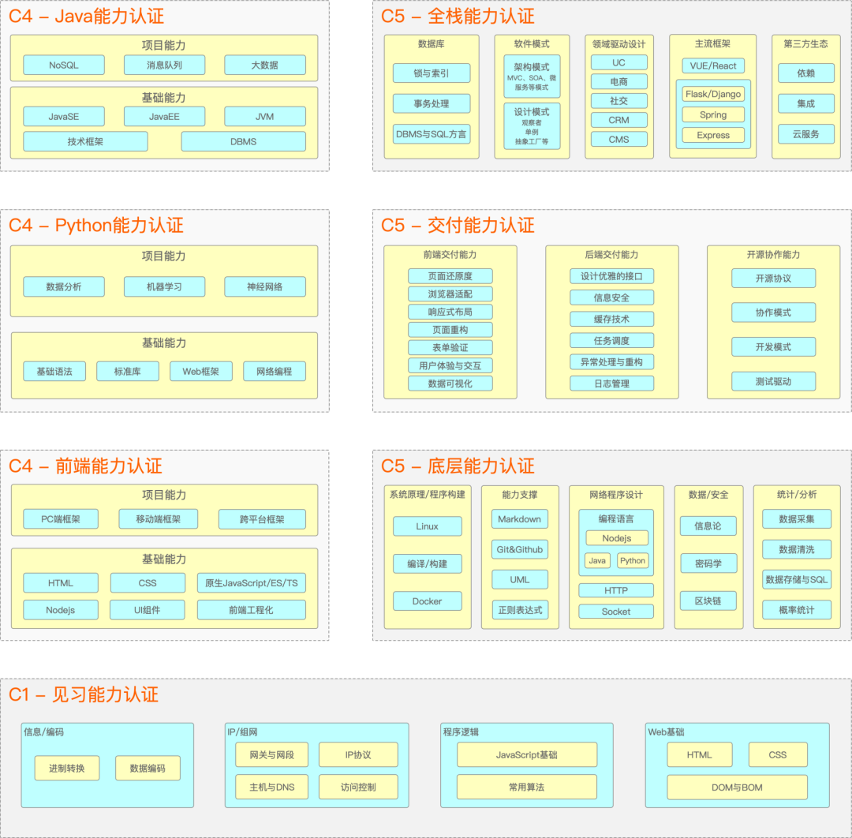The width and height of the screenshot is (852, 838).
Task: Click the 事务处理 box
Action: pyautogui.click(x=432, y=103)
